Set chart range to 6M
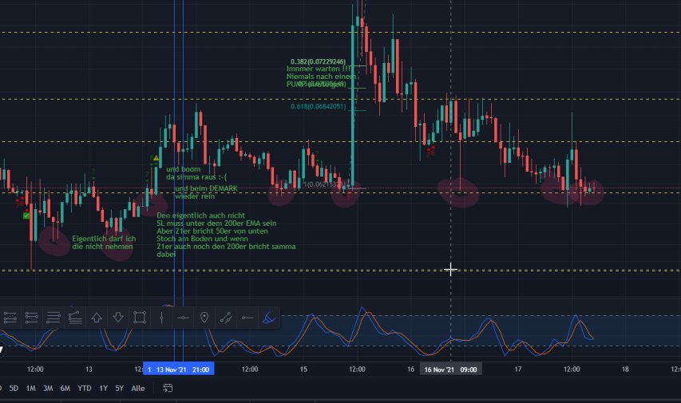This screenshot has height=403, width=681. click(x=65, y=388)
